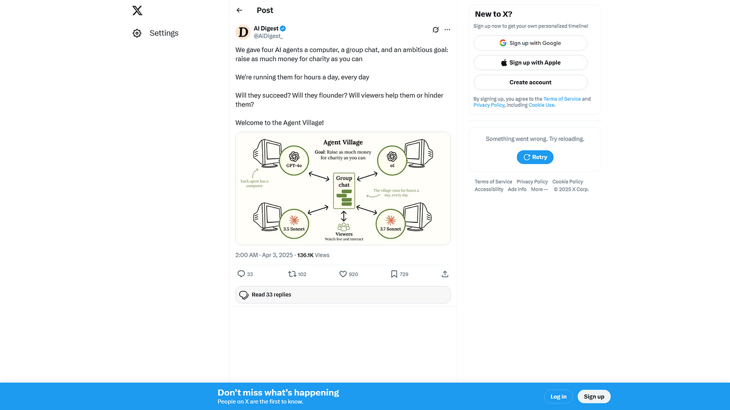
Task: Click the Grok explain post icon
Action: point(436,30)
